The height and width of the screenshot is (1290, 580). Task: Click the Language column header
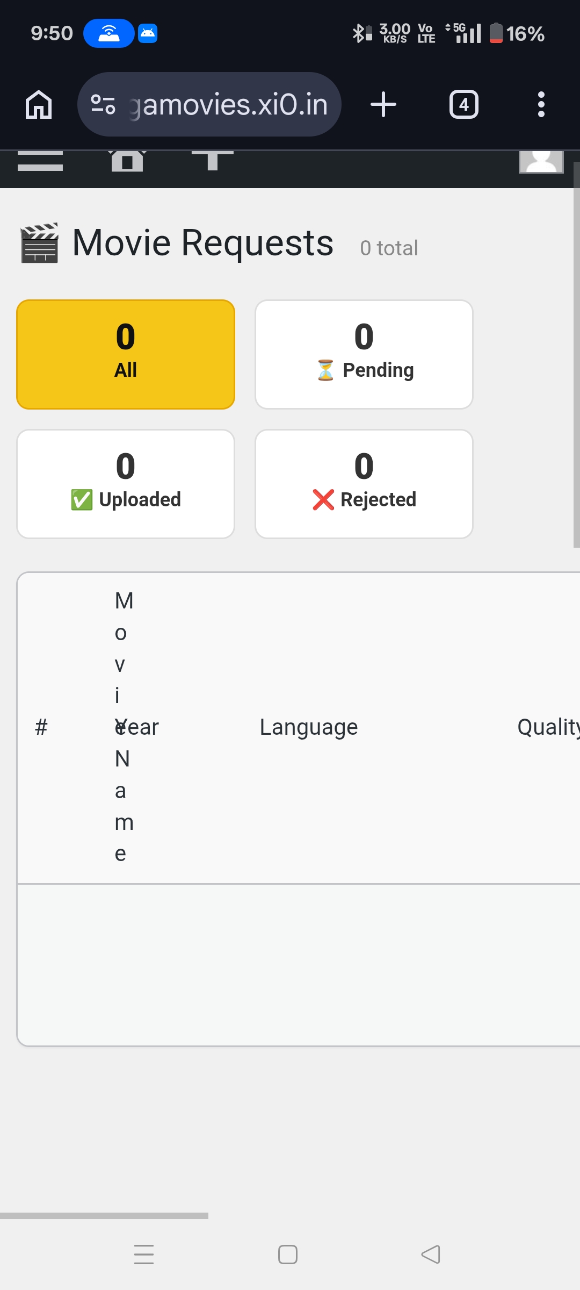pos(309,727)
